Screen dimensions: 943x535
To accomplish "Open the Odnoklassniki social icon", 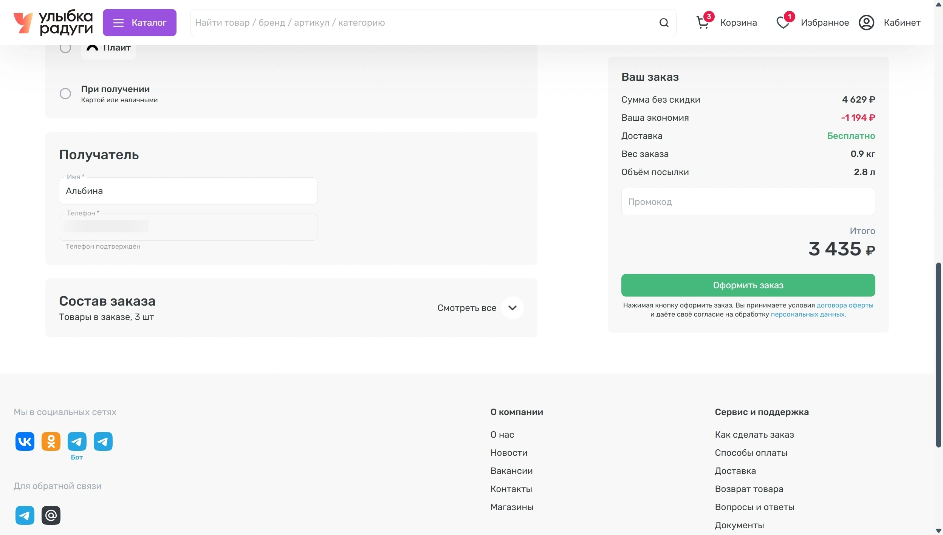I will pos(51,441).
